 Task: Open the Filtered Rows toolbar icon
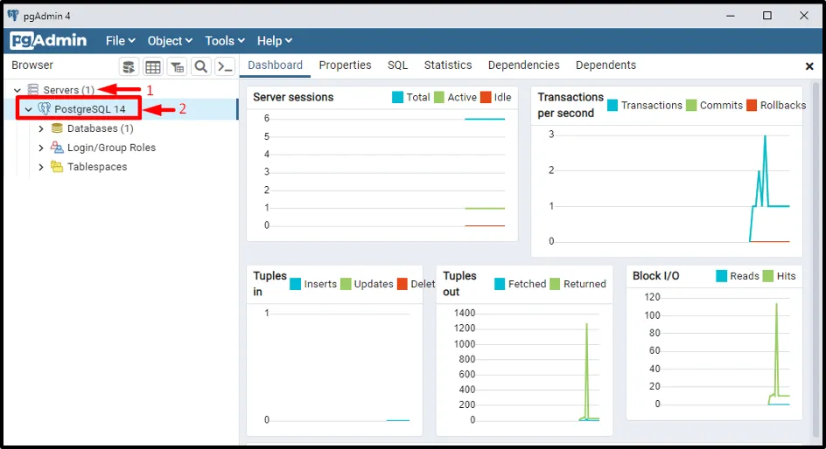point(177,67)
